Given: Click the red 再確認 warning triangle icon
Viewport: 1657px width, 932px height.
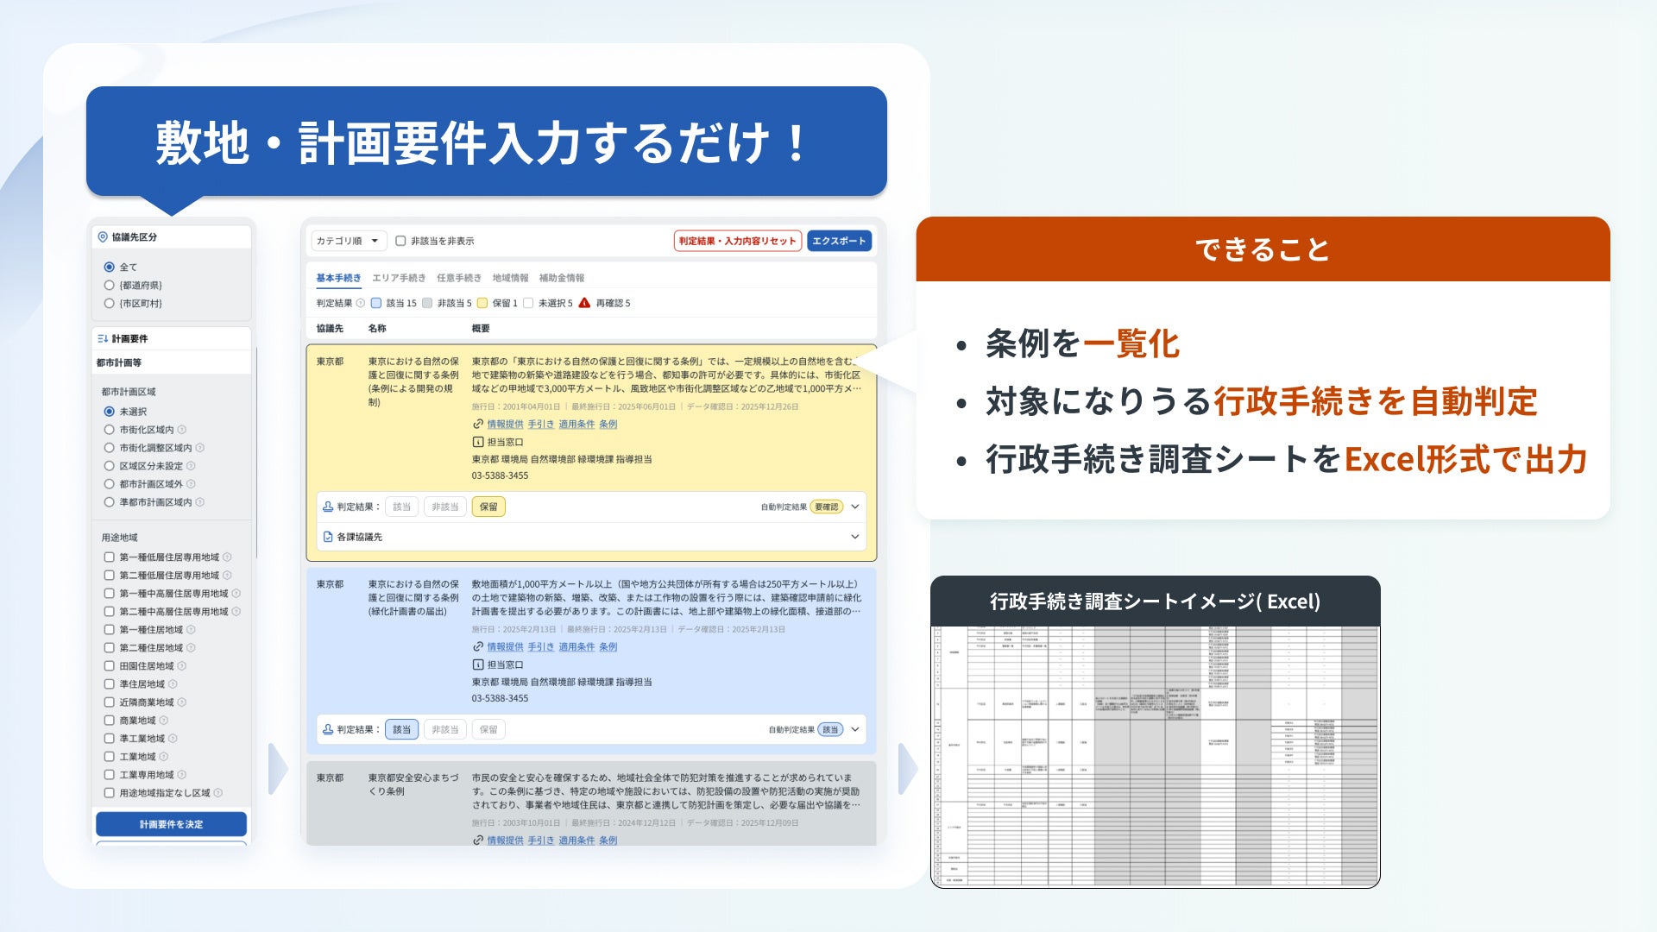Looking at the screenshot, I should click(584, 303).
